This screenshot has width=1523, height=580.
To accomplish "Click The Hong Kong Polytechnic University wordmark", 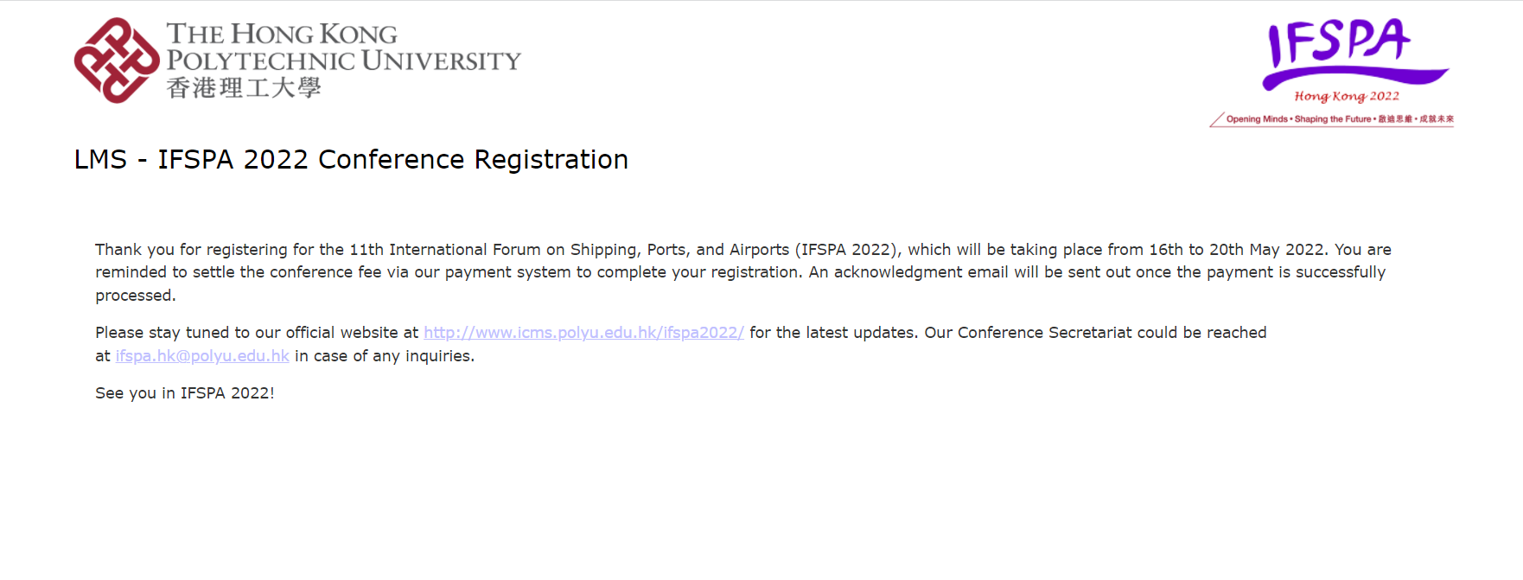I will 343,48.
